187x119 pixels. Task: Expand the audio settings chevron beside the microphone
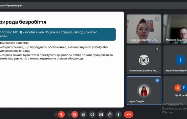click(56, 114)
